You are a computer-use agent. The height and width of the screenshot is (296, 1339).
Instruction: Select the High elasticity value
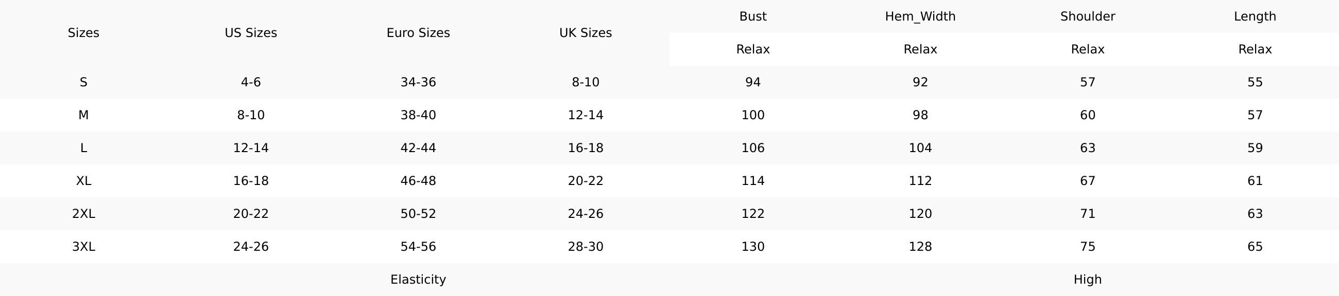[x=1087, y=280]
